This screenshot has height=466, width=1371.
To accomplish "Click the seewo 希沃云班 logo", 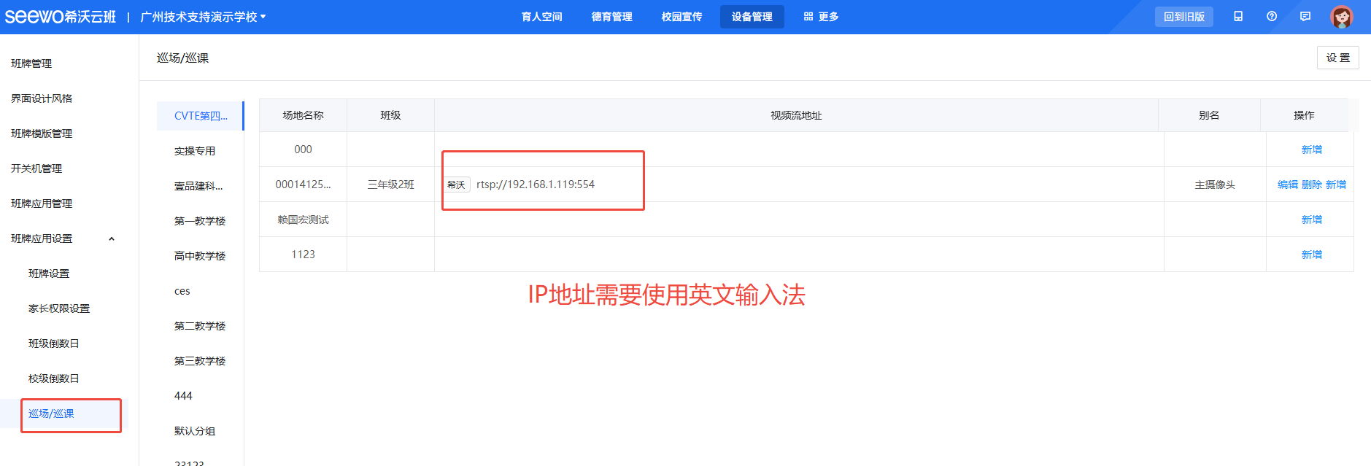I will click(x=60, y=17).
